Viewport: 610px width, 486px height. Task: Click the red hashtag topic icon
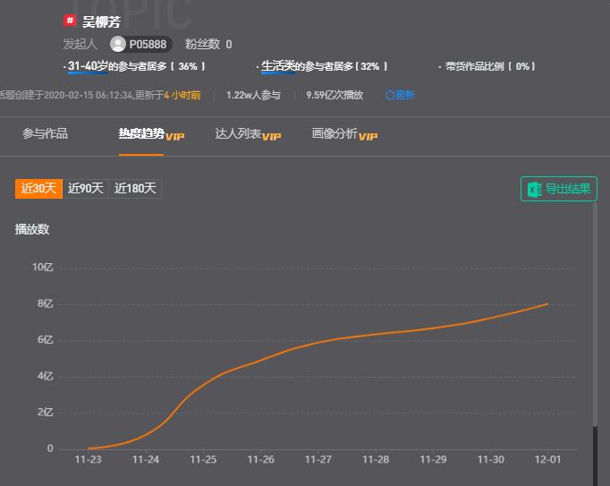click(x=70, y=21)
